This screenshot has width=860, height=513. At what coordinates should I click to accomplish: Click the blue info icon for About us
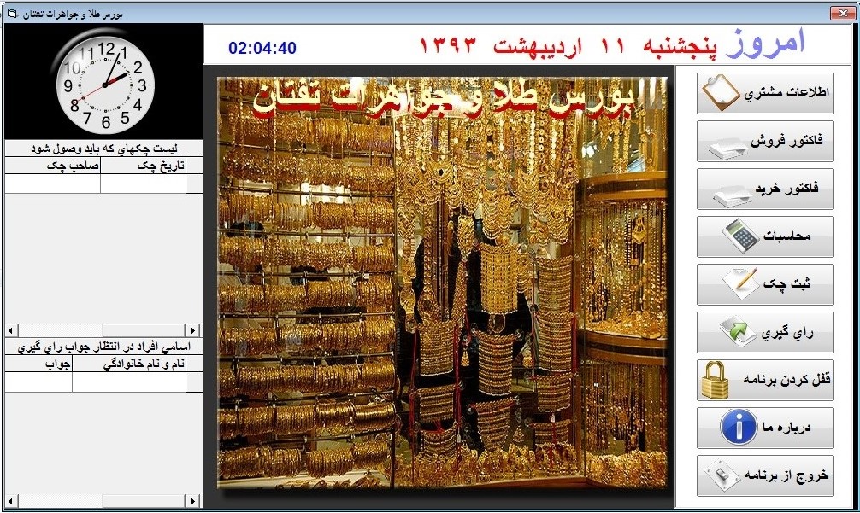coord(739,428)
